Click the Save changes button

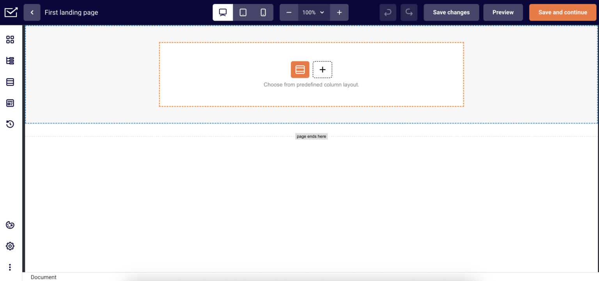coord(451,12)
